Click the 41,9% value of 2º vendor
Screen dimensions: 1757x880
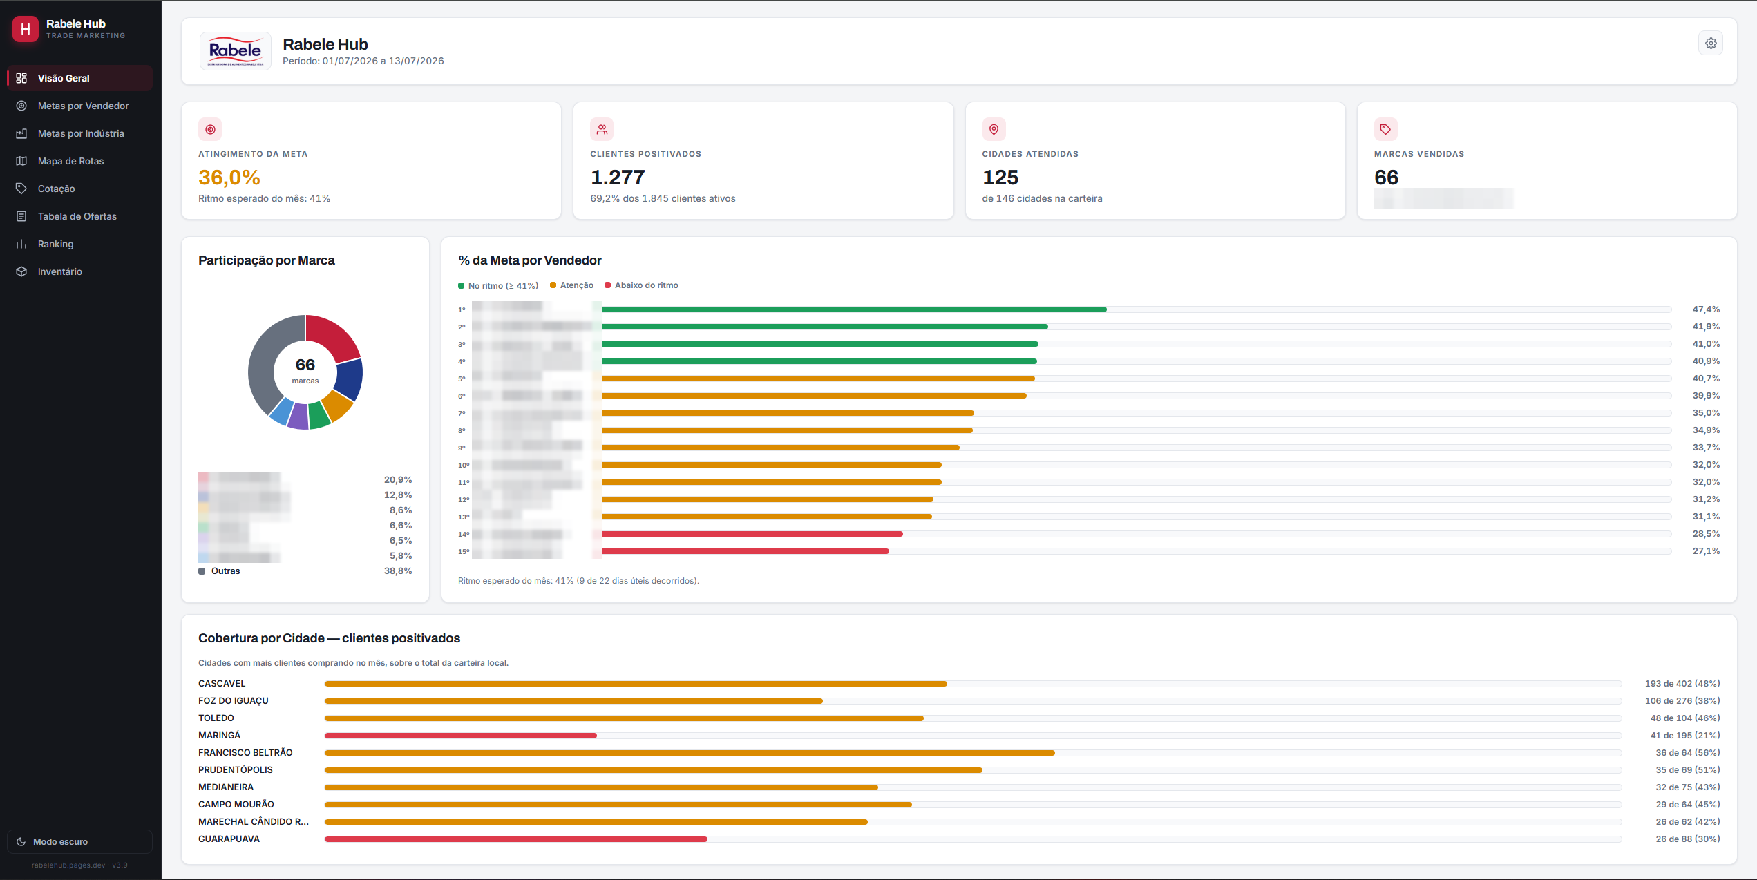(1706, 327)
